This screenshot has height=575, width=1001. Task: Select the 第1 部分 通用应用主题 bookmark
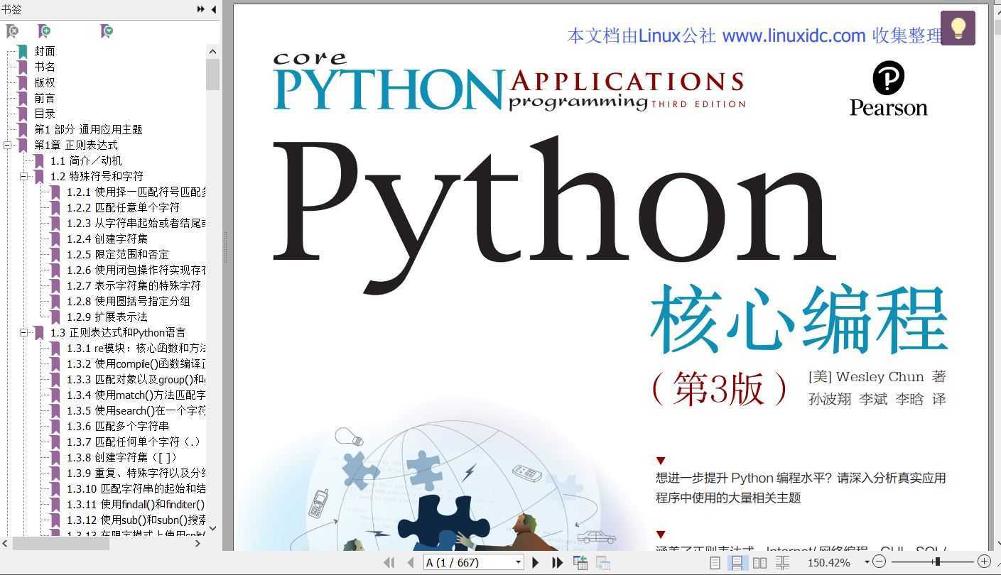coord(88,129)
